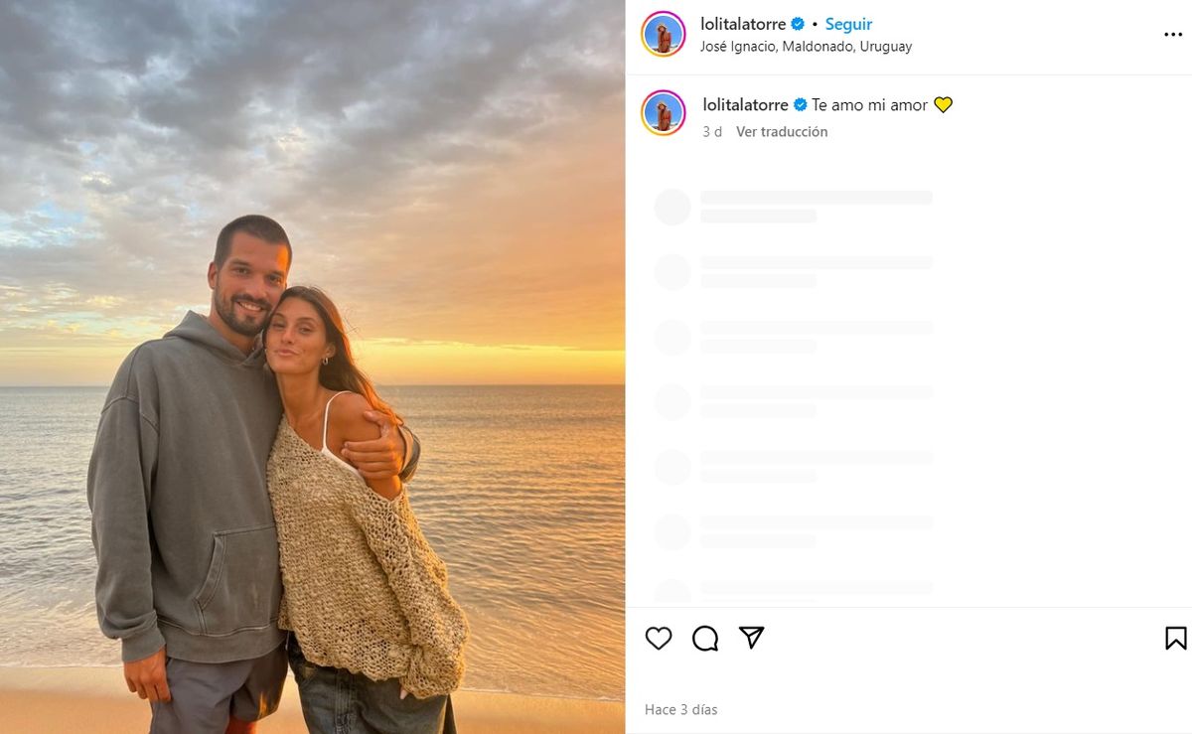Click Seguir to follow lolitalatorre
Image resolution: width=1192 pixels, height=734 pixels.
pyautogui.click(x=848, y=24)
